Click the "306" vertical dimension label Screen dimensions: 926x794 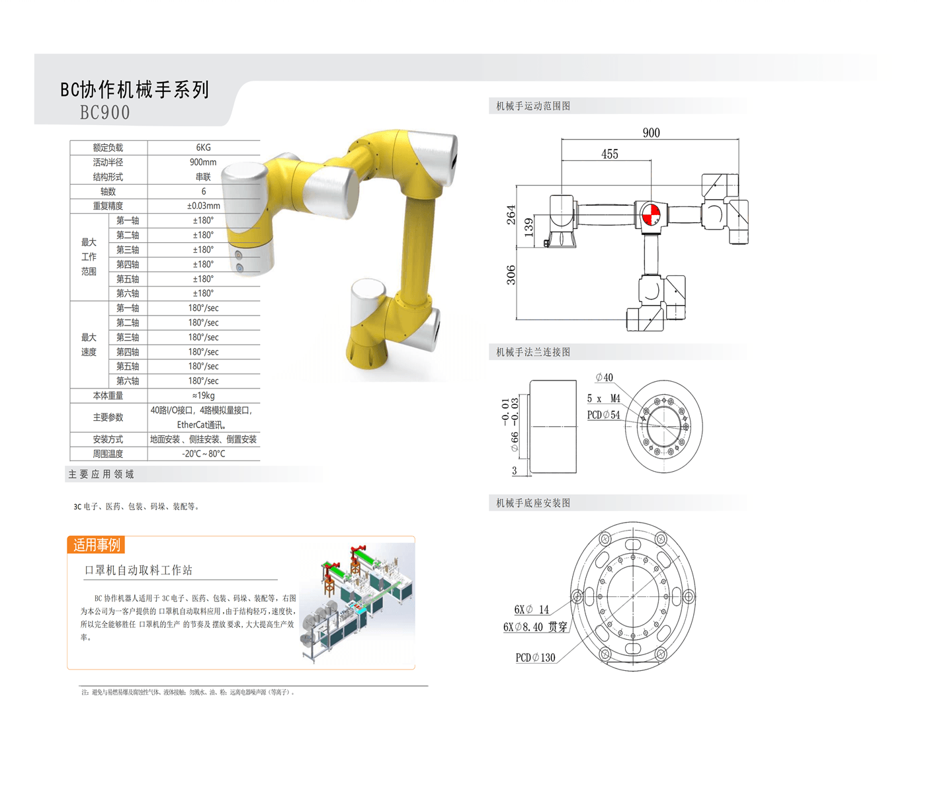pyautogui.click(x=511, y=275)
